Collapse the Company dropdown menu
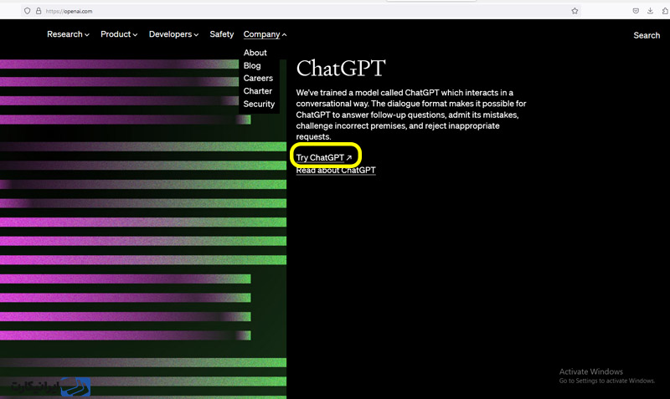Viewport: 670px width, 399px height. (x=265, y=34)
